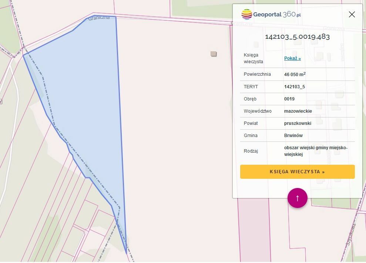
Task: Click the Gmina value Brwinów
Action: (x=293, y=136)
